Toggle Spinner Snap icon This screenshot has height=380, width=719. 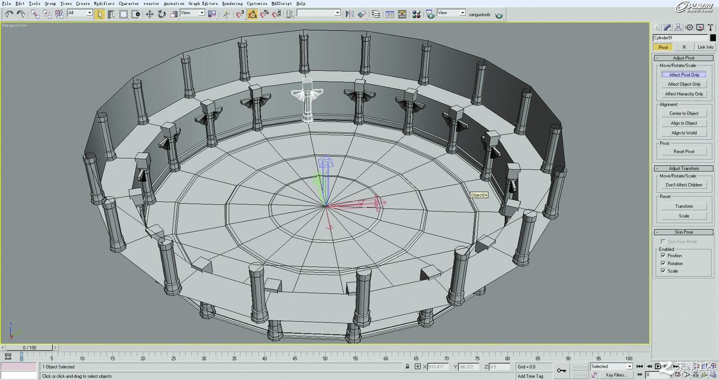click(x=277, y=14)
